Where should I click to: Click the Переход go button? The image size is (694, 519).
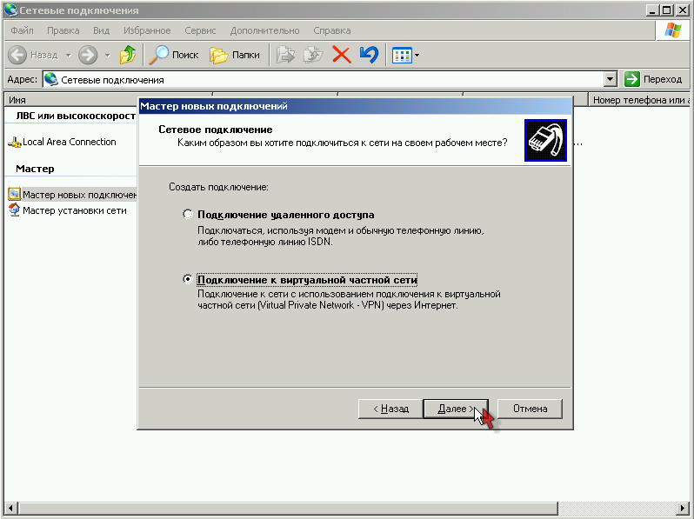coord(654,79)
